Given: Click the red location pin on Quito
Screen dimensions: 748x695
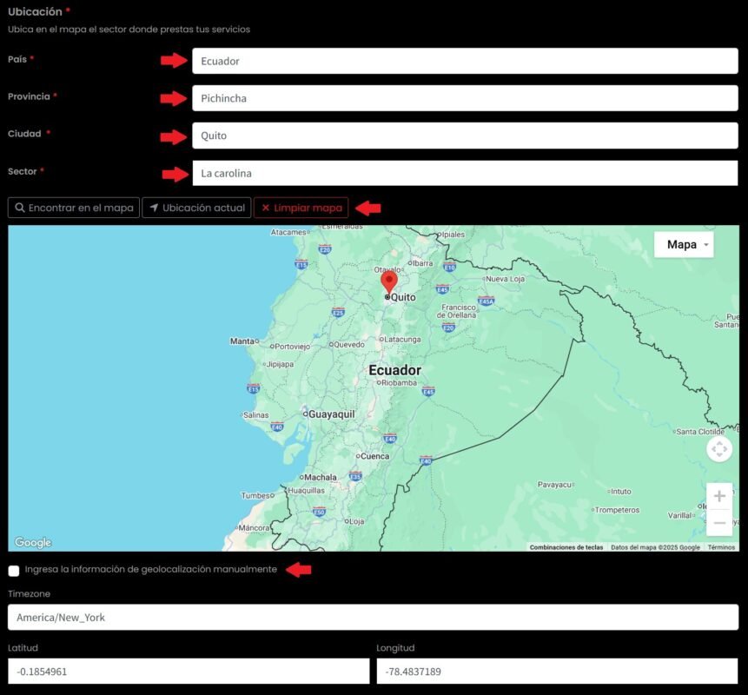Looking at the screenshot, I should (388, 281).
